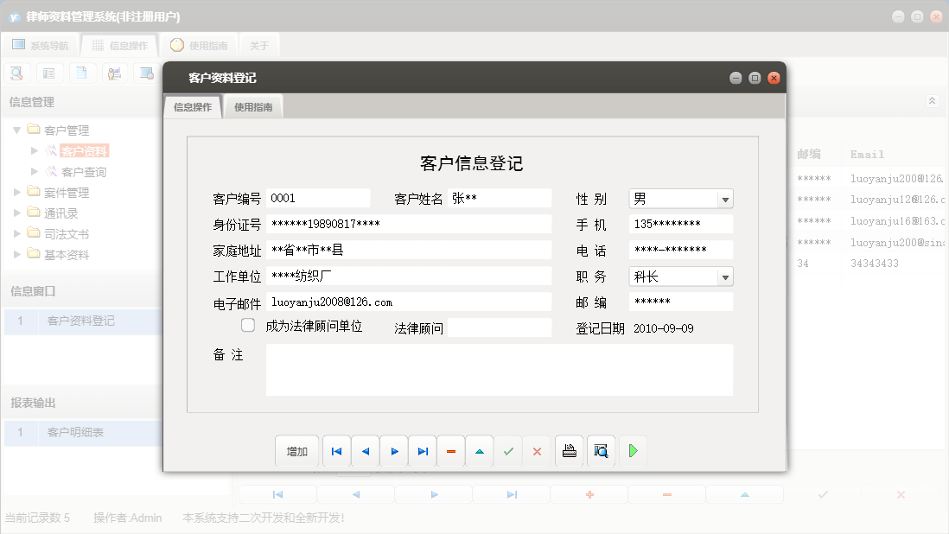
Task: Click the 备注 input field
Action: pyautogui.click(x=501, y=370)
